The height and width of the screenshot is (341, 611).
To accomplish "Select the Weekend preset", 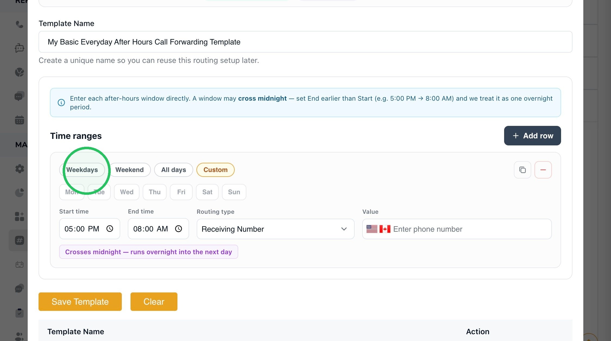I will pyautogui.click(x=129, y=170).
